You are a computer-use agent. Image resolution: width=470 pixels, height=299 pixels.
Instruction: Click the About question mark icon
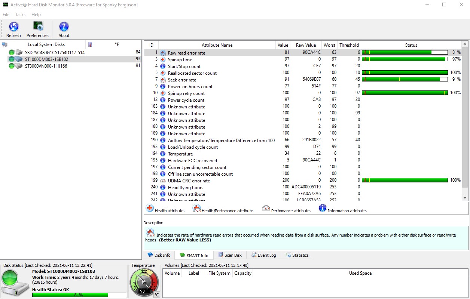[x=64, y=27]
